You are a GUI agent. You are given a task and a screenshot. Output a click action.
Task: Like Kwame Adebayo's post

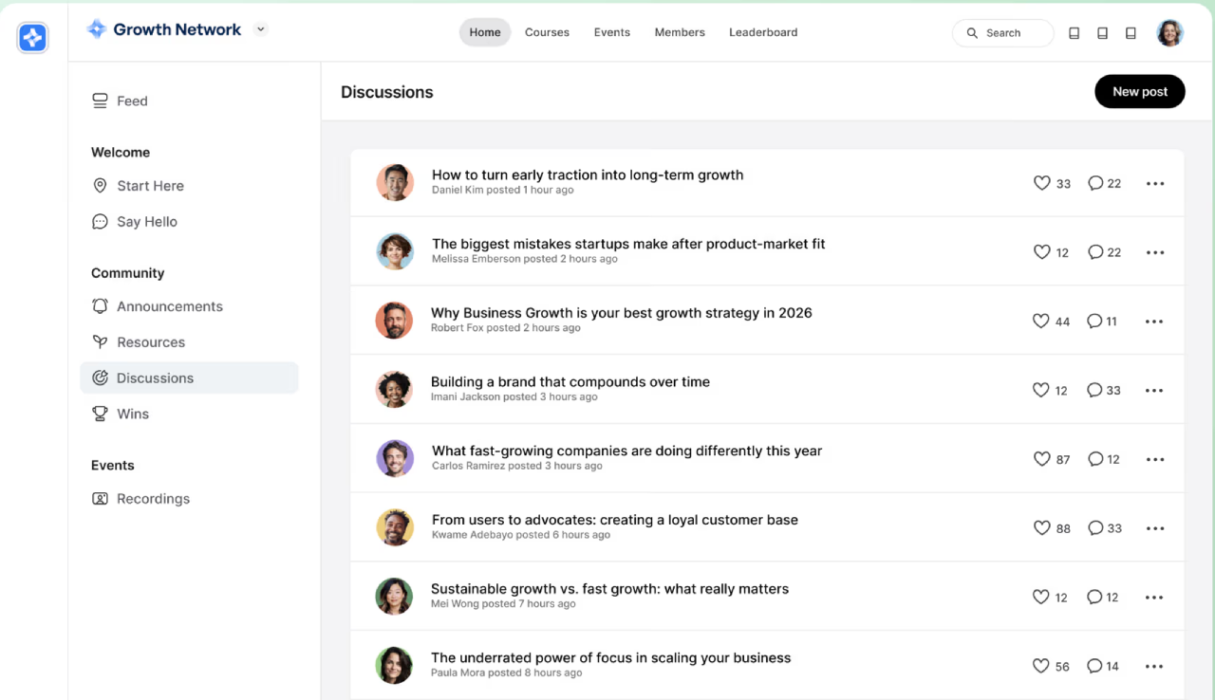(1041, 528)
